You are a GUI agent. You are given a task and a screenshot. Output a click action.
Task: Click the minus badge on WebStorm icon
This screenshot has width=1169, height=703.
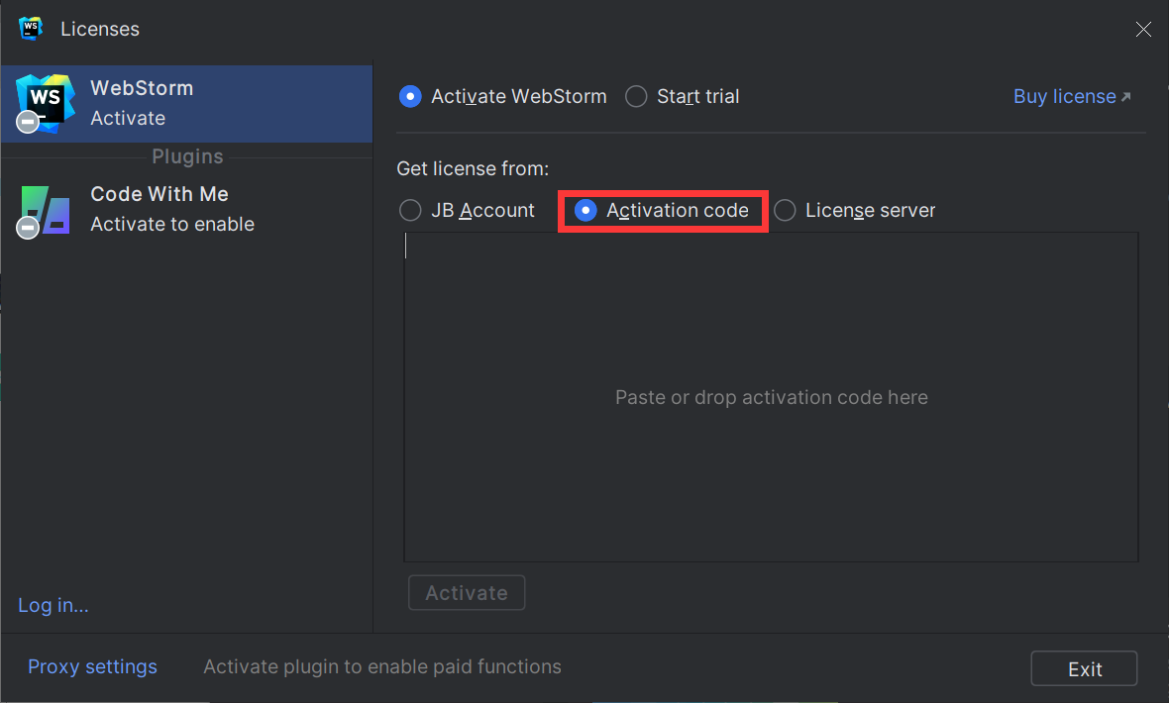point(28,122)
